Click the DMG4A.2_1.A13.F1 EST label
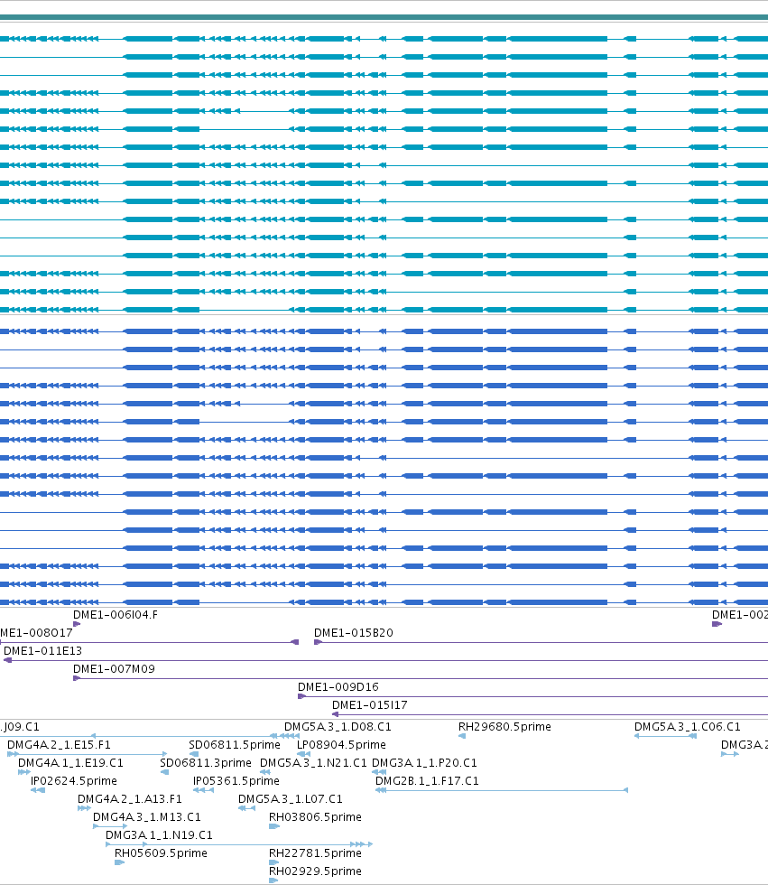 tap(130, 798)
